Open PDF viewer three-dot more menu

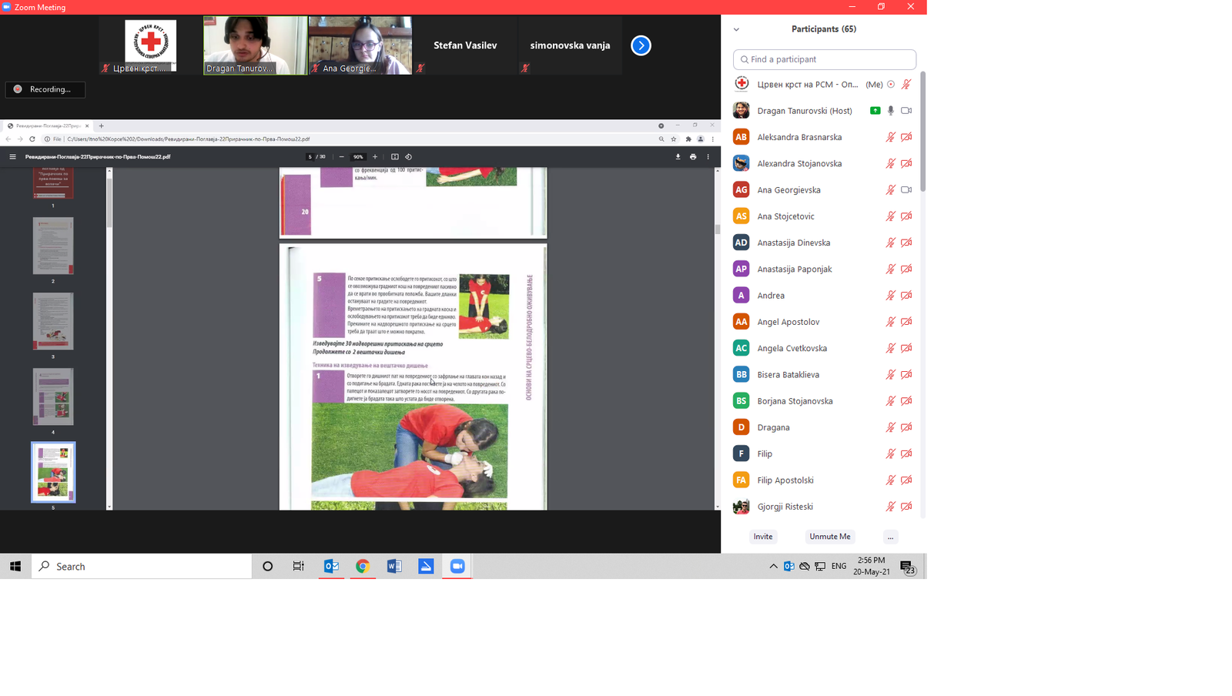tap(708, 157)
